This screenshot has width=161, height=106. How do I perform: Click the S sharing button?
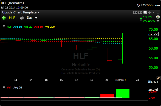click(x=135, y=13)
